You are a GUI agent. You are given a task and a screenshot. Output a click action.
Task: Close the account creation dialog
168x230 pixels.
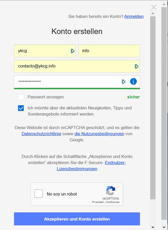coord(154,7)
